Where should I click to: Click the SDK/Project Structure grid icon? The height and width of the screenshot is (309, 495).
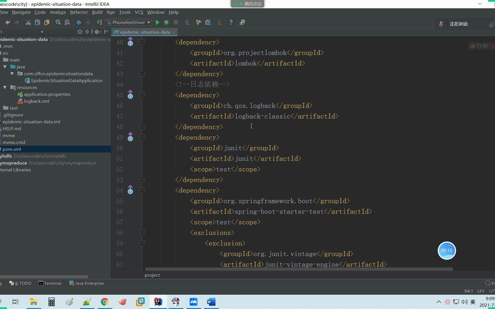[208, 22]
